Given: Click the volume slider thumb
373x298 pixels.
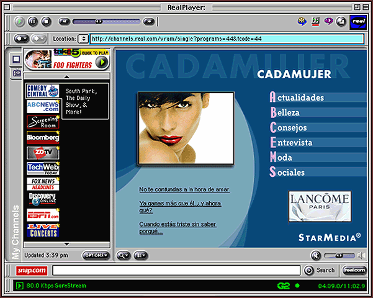Looking at the screenshot, I should pos(339,255).
